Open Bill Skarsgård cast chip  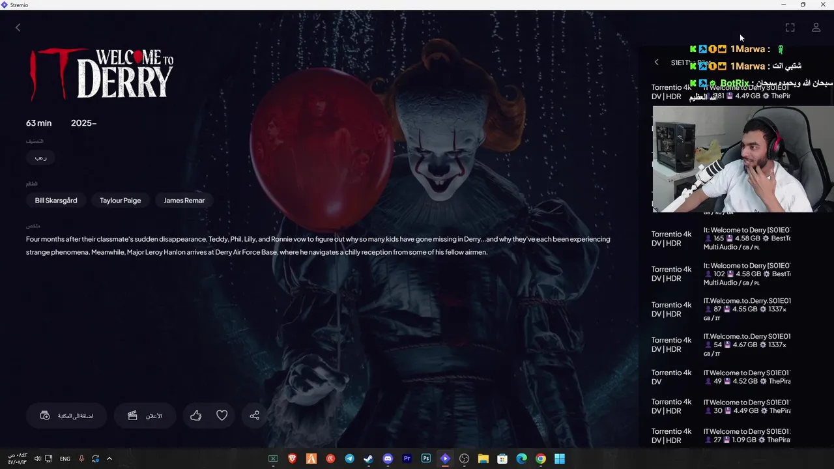(x=56, y=201)
